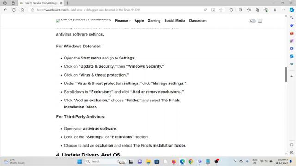
Task: Click the taskbar Search box
Action: tap(106, 161)
